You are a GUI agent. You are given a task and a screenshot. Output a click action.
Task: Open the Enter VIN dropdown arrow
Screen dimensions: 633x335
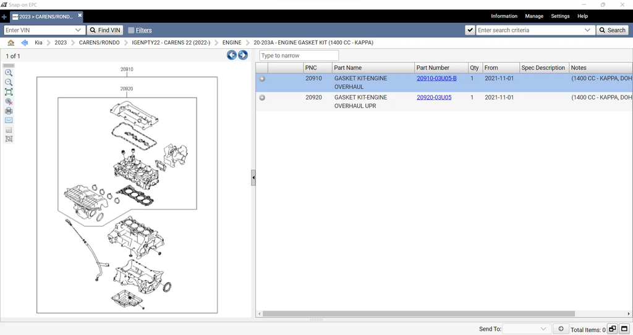pos(79,30)
